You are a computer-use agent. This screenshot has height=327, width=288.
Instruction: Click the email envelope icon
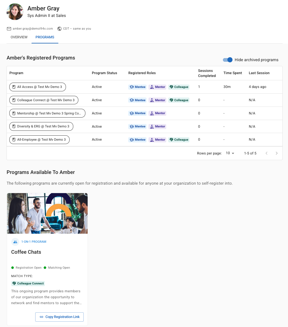(9, 29)
